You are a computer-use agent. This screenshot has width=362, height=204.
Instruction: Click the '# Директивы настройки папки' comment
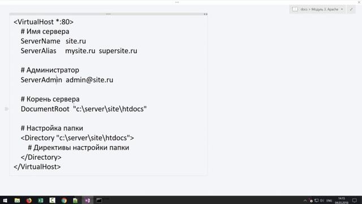pyautogui.click(x=79, y=147)
